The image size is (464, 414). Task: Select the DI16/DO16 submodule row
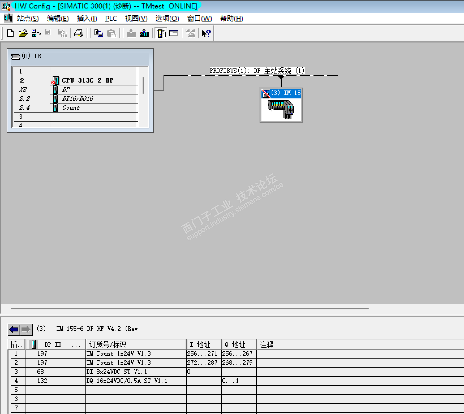point(76,98)
